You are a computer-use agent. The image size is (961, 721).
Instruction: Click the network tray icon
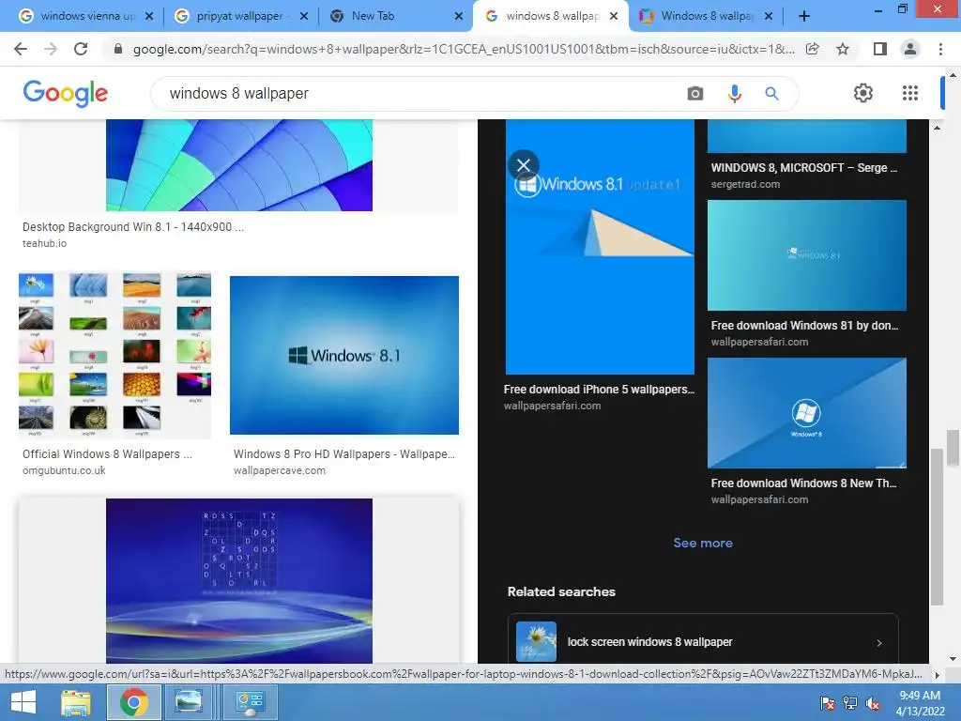point(850,703)
